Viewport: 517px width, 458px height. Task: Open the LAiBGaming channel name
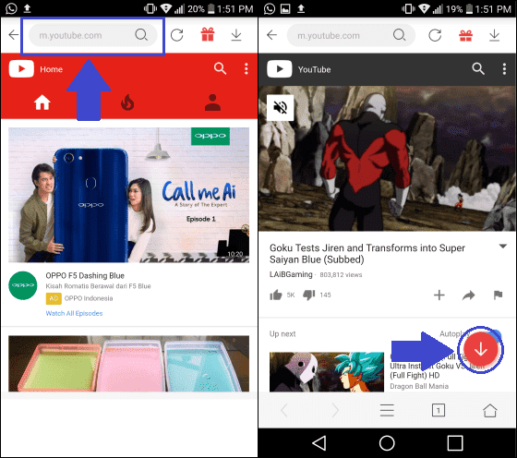click(x=291, y=274)
